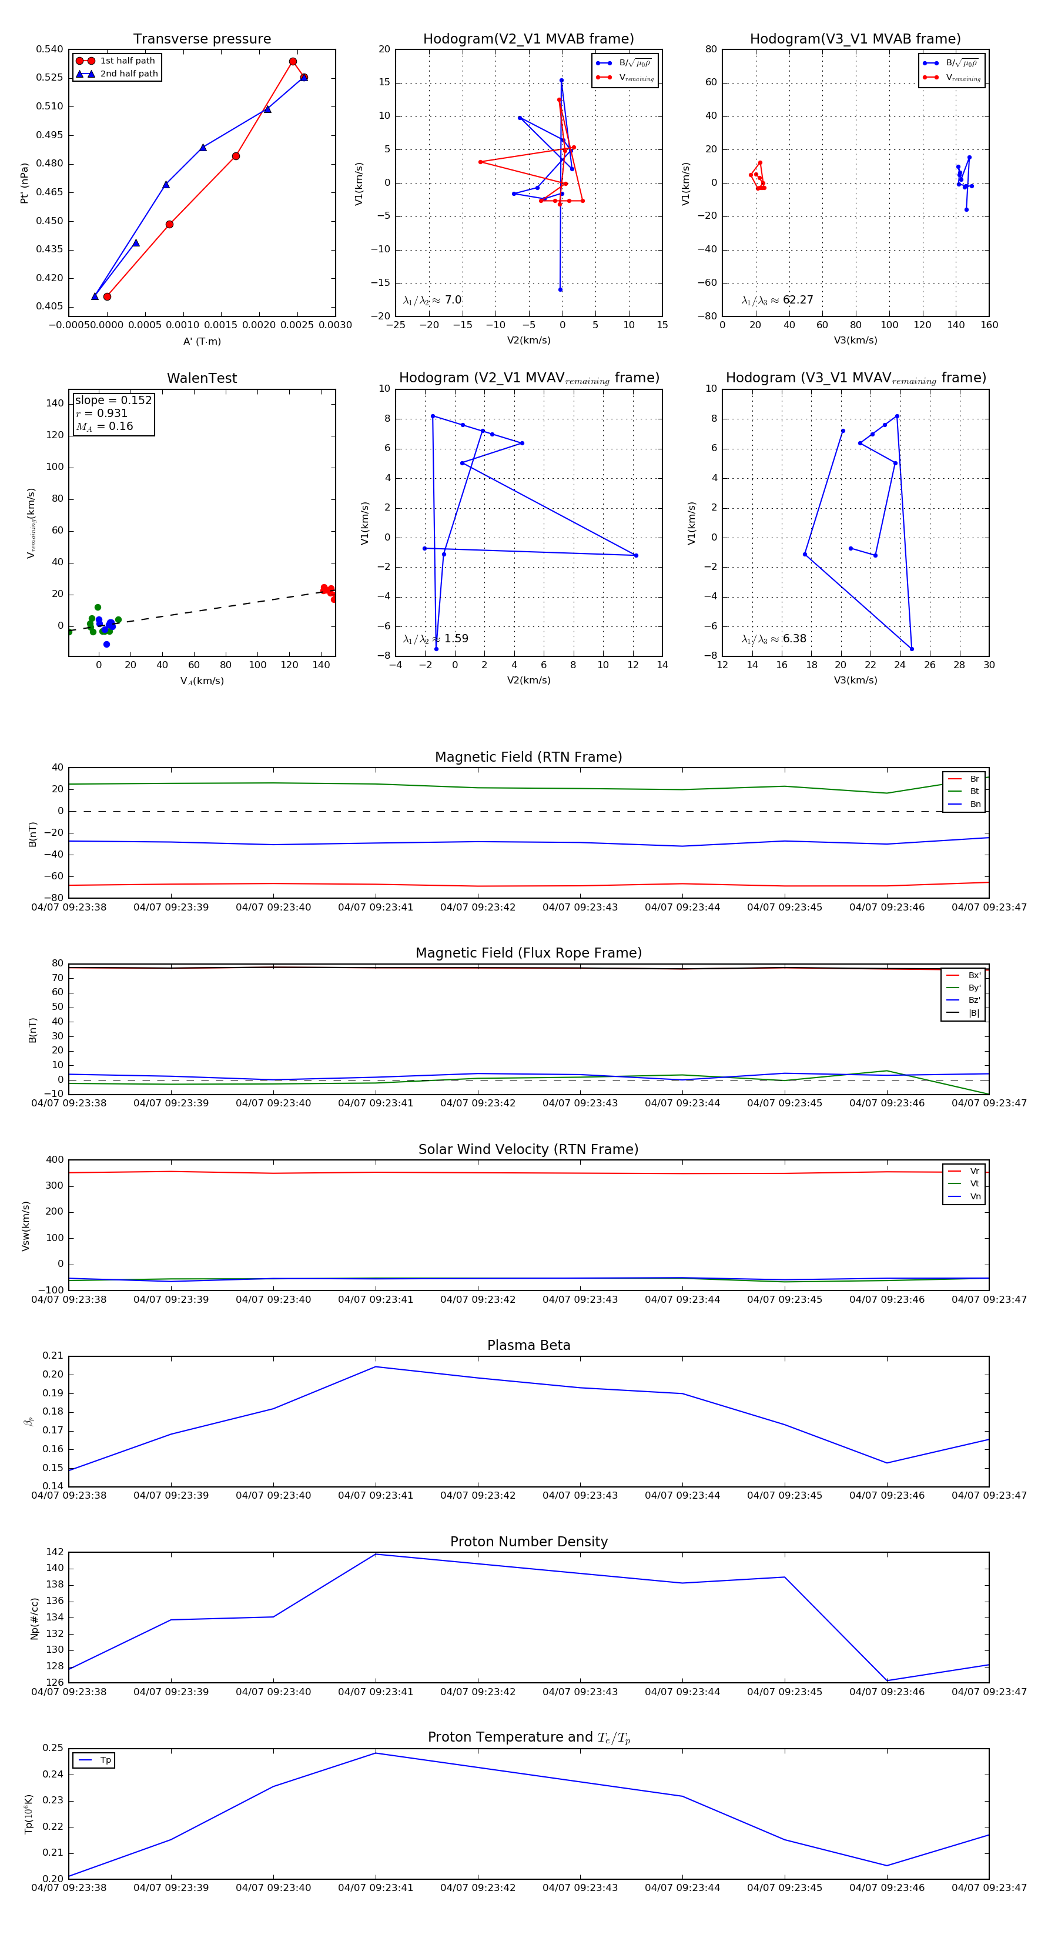Click 'Tp' legend entry

click(x=95, y=1760)
